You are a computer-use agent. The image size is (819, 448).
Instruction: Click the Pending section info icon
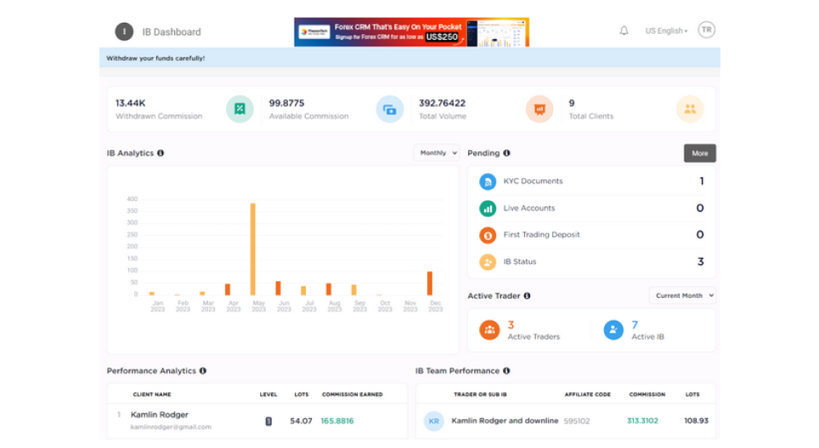pyautogui.click(x=506, y=154)
